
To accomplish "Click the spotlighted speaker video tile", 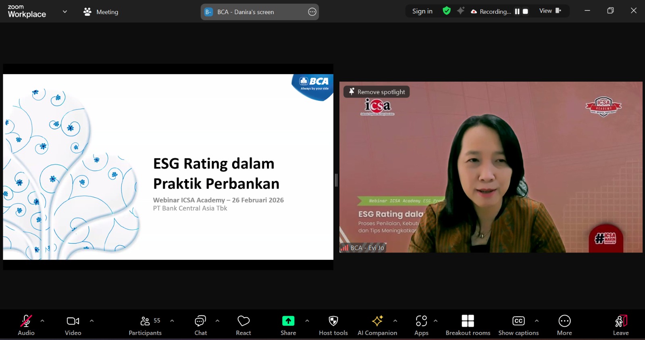I will [x=491, y=167].
